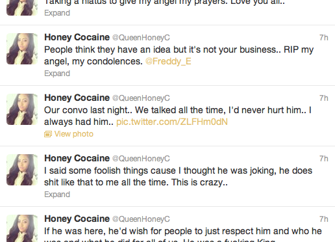This screenshot has width=335, height=242.
Task: Click avatar on the 'foolish things' tweet
Action: (22, 170)
